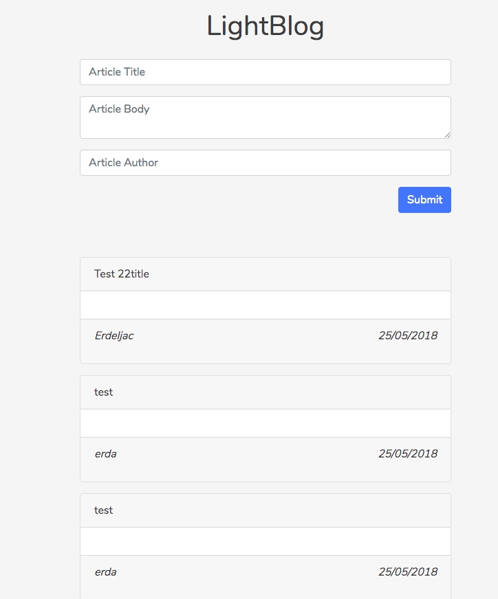Click the LightBlog page heading
This screenshot has width=498, height=599.
click(x=265, y=27)
